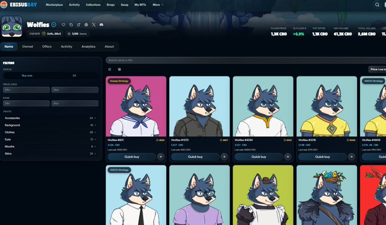Expand the Mouths trait filter
The image size is (386, 225).
[50, 147]
